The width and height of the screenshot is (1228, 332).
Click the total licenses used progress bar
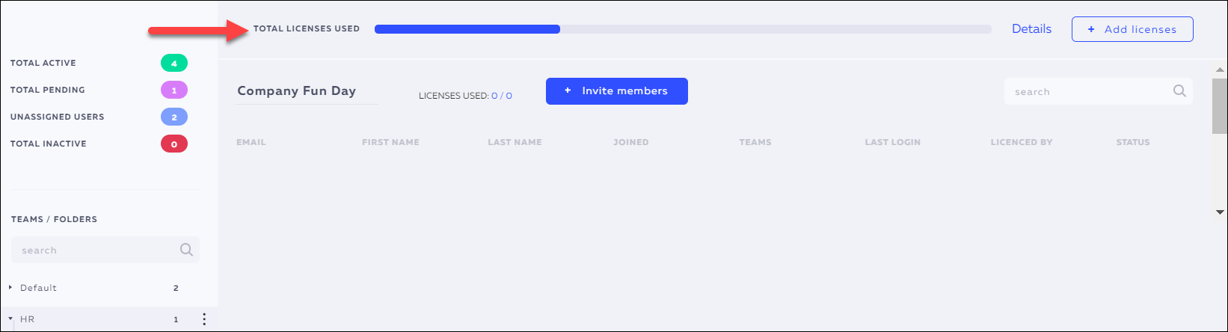click(x=682, y=29)
